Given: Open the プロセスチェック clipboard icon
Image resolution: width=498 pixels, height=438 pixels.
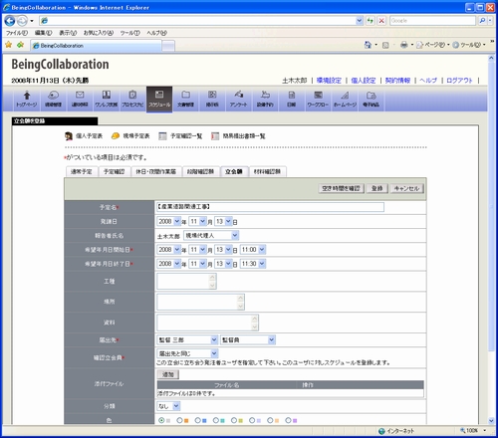Looking at the screenshot, I should [x=132, y=99].
